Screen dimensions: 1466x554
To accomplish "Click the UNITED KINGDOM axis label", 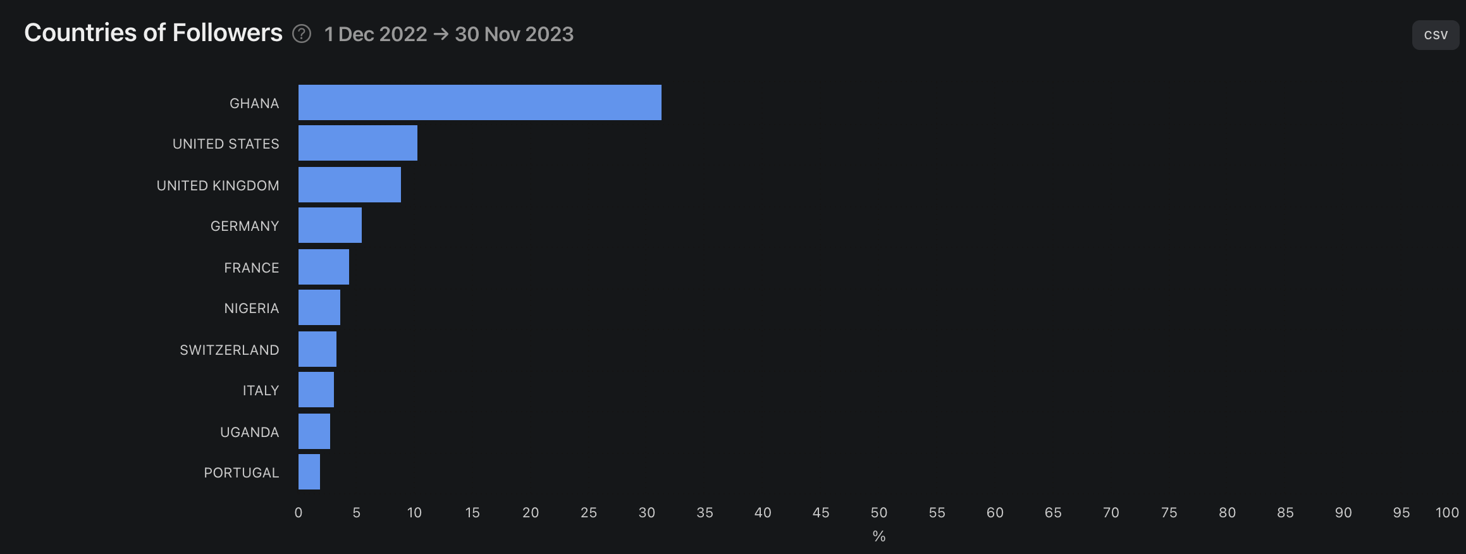I will click(218, 185).
